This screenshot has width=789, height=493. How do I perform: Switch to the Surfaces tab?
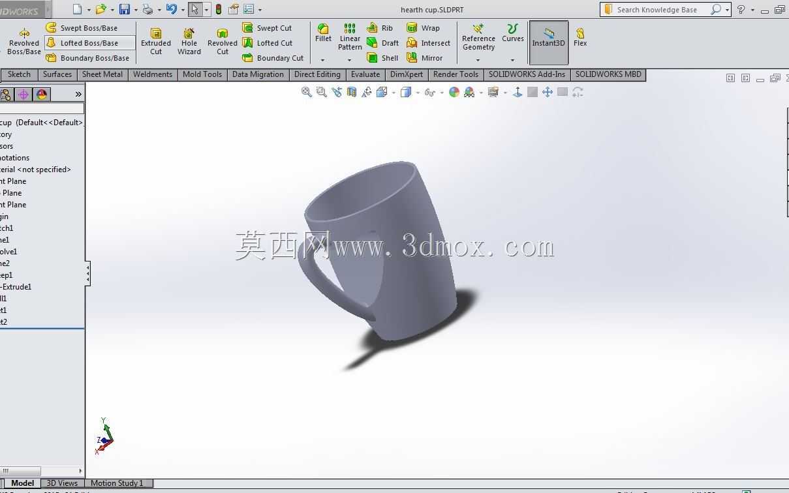click(57, 74)
